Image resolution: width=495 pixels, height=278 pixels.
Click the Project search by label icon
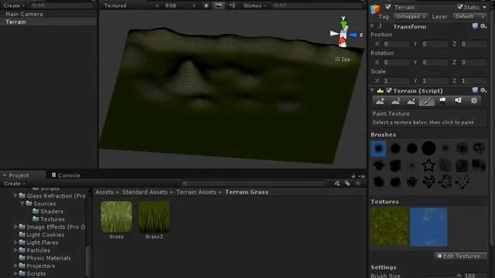tap(347, 184)
